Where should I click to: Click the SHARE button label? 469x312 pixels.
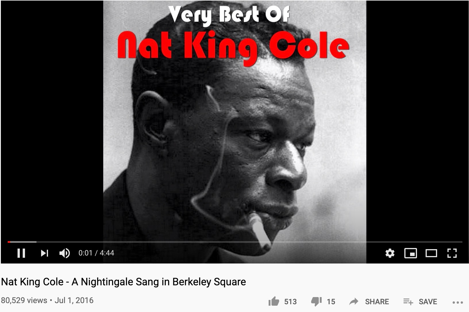(377, 302)
